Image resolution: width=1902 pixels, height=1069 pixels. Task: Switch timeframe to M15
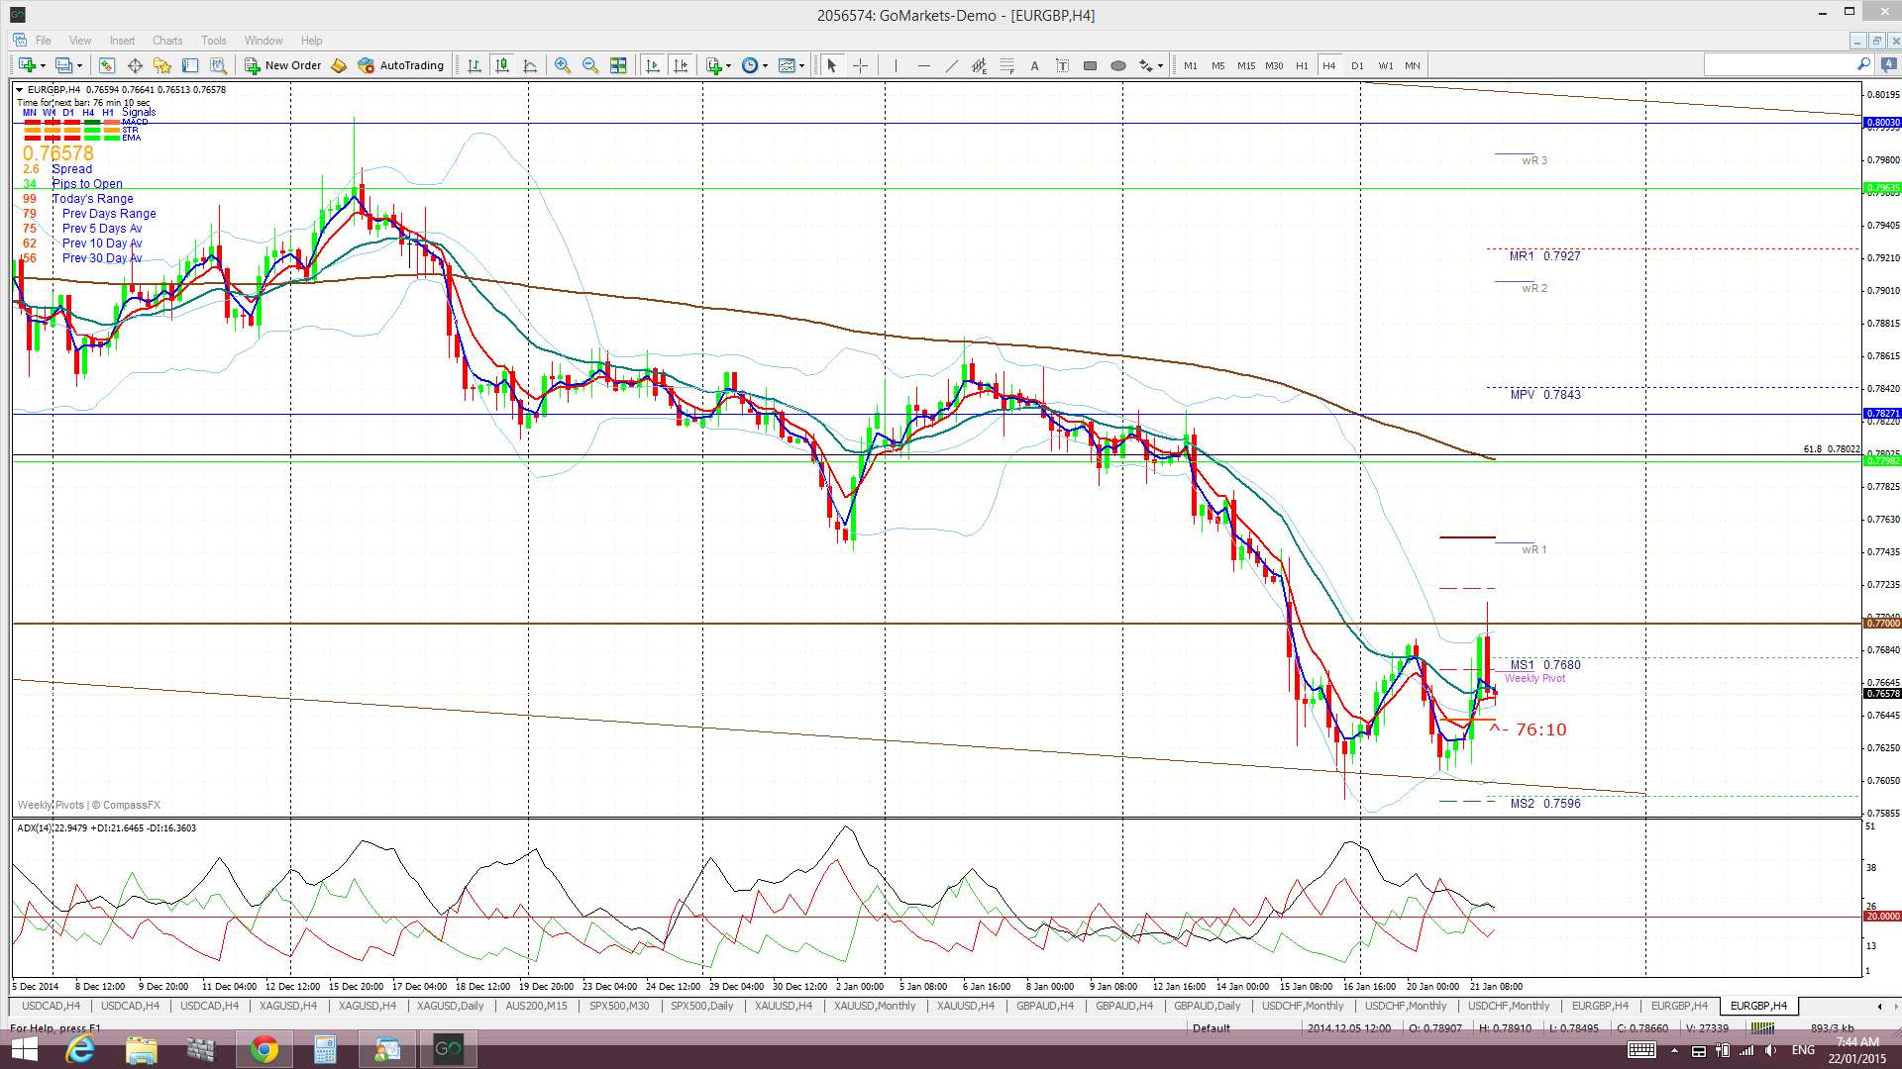point(1245,65)
